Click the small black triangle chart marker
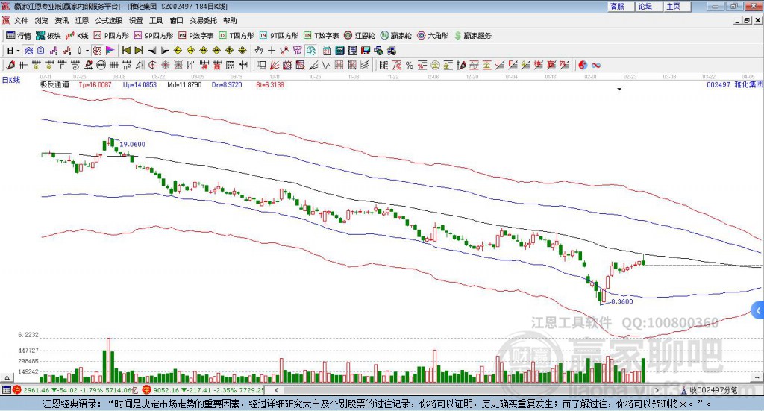Screen dimensions: 764x411 click(619, 89)
